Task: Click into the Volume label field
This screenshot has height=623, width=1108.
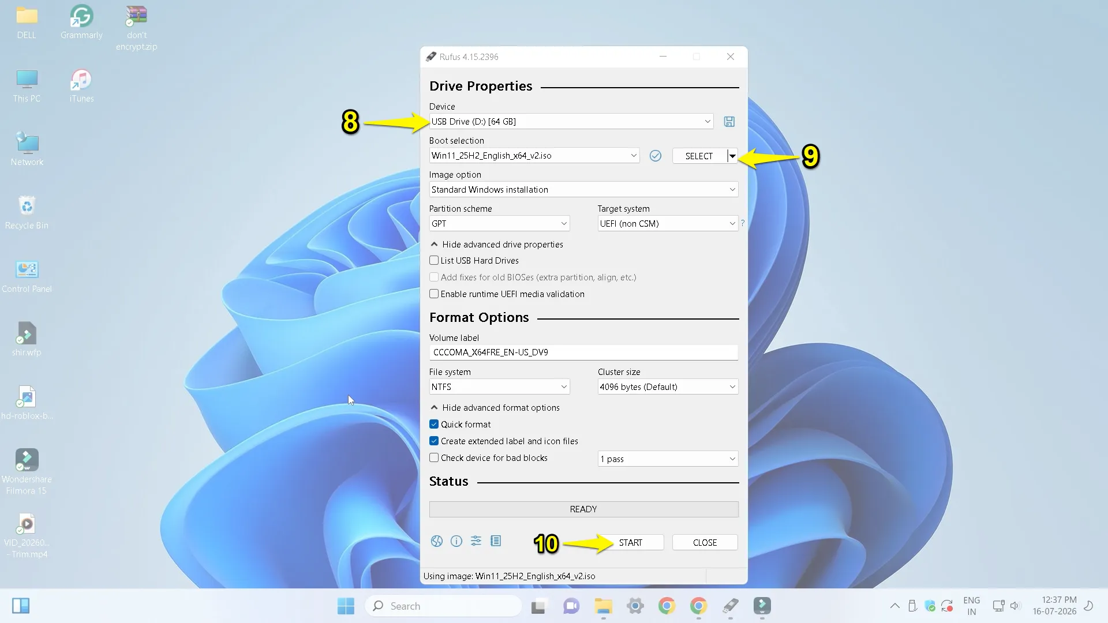Action: [x=583, y=352]
